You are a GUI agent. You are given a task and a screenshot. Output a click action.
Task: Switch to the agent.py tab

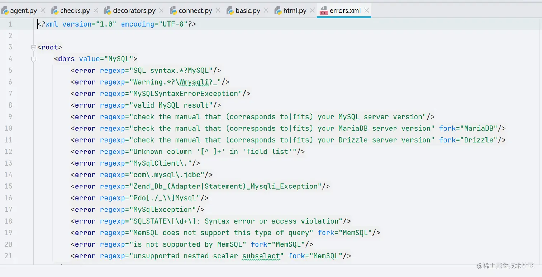[x=23, y=11]
